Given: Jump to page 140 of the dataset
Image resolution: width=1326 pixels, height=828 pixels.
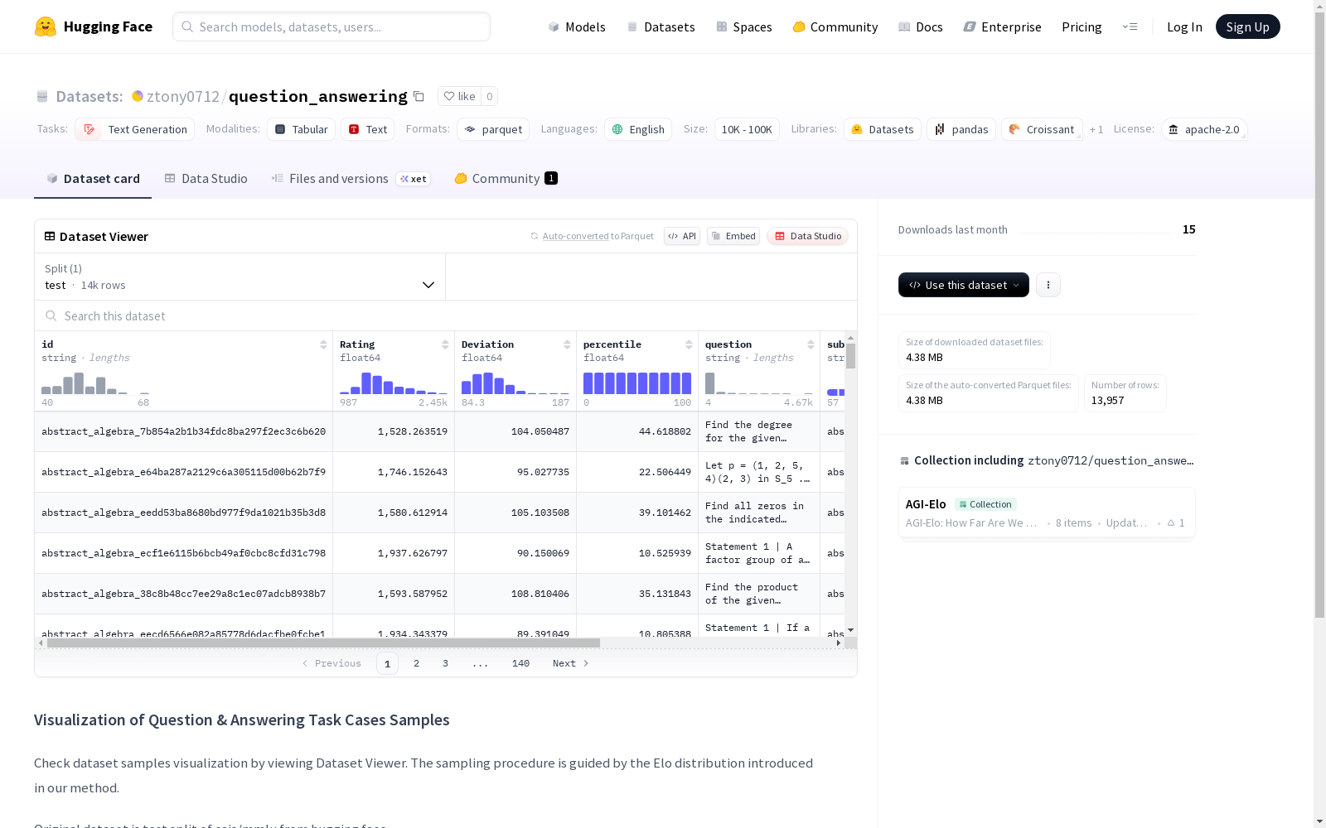Looking at the screenshot, I should pyautogui.click(x=520, y=663).
